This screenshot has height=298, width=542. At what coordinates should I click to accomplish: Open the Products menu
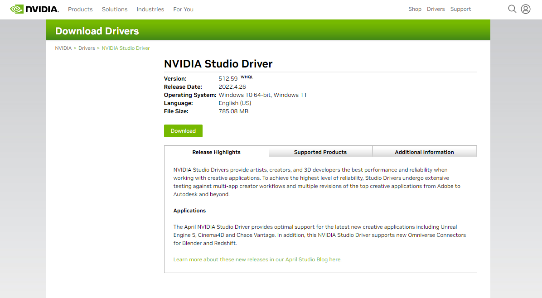(80, 10)
